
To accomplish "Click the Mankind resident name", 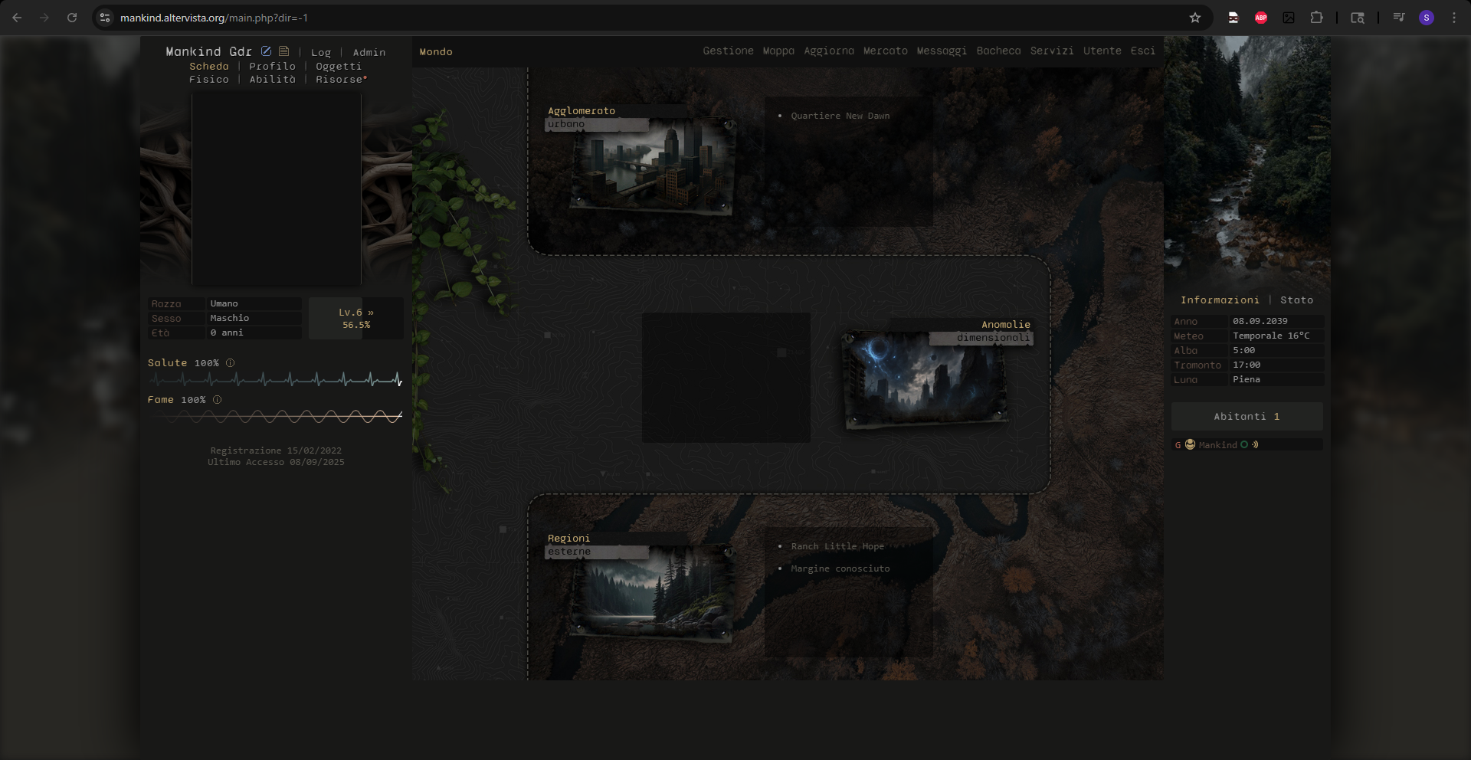I will tap(1217, 445).
